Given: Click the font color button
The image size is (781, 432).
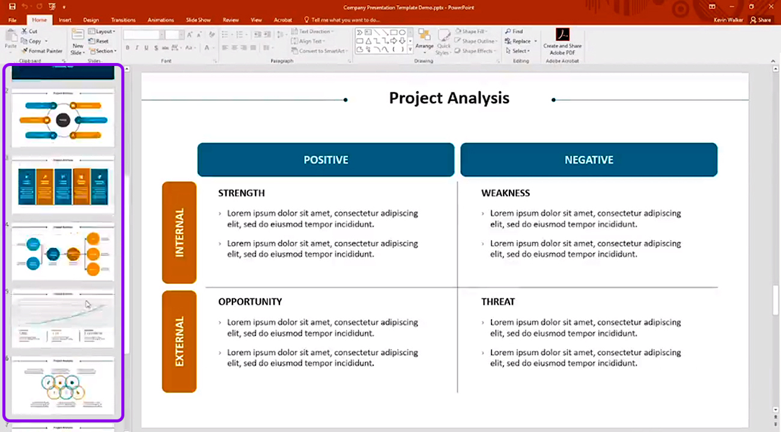Looking at the screenshot, I should (x=207, y=48).
